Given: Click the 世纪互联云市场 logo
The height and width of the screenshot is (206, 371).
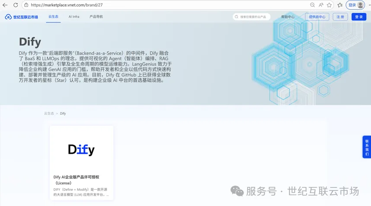Looking at the screenshot, I should [x=22, y=17].
